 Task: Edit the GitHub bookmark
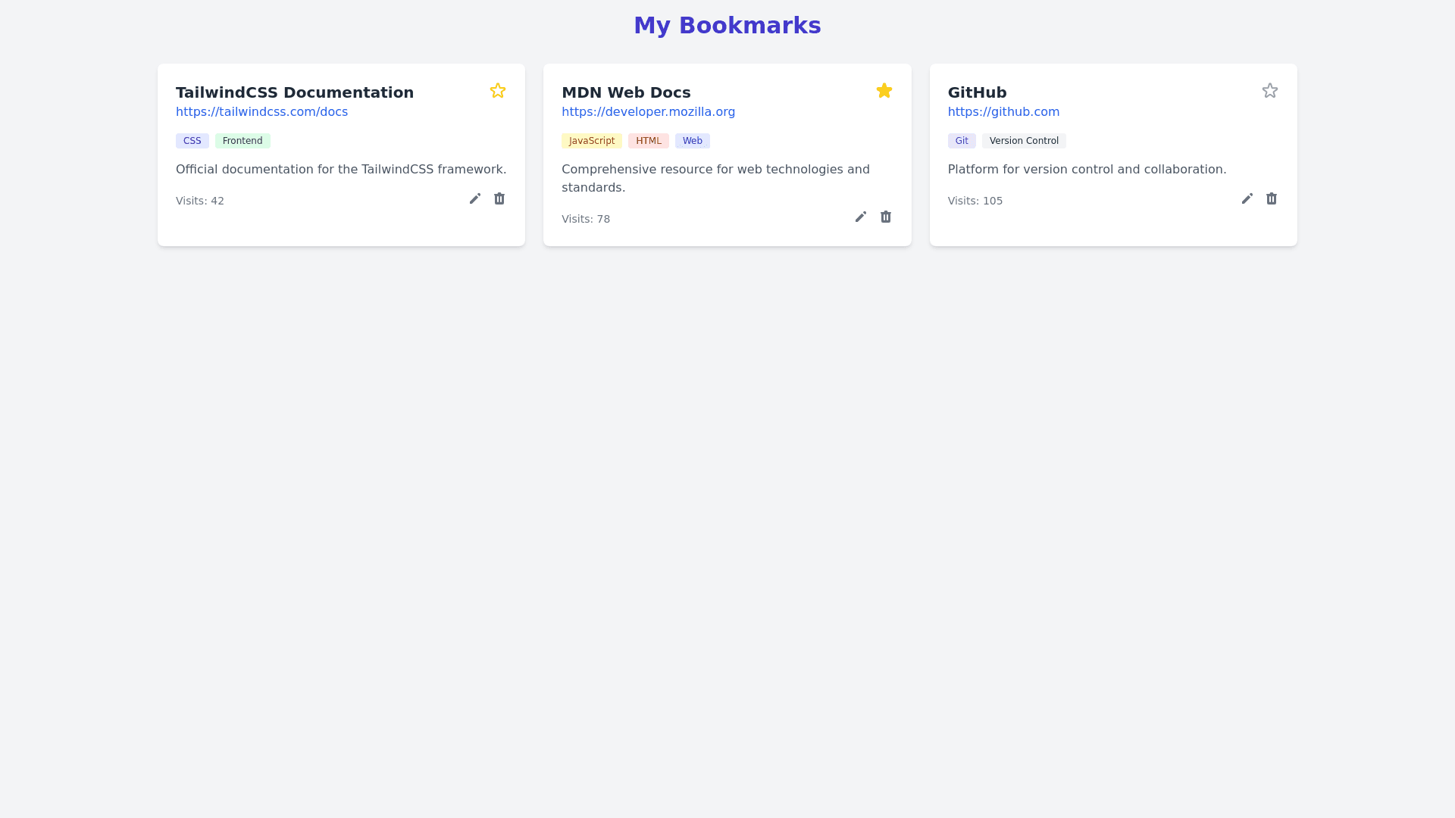pos(1247,198)
